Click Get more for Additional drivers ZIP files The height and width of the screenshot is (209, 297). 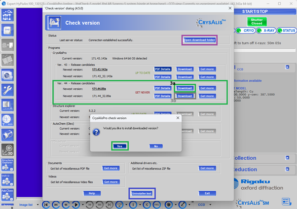pos(207,168)
